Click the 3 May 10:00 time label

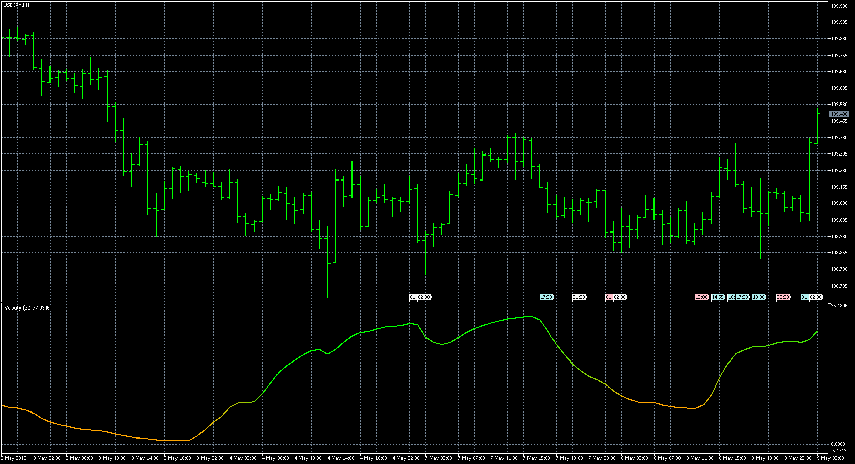[x=112, y=458]
